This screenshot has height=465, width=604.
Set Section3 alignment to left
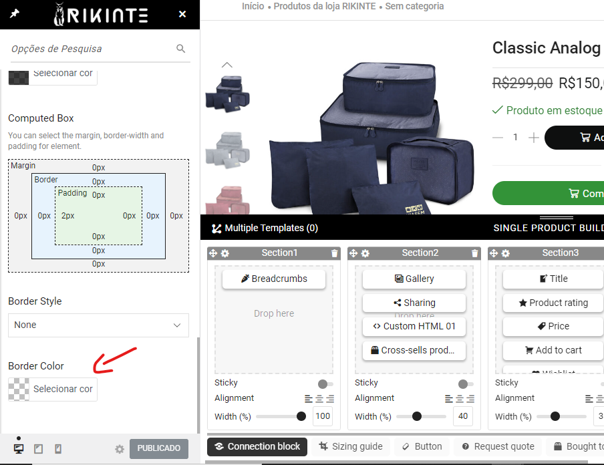tap(589, 399)
